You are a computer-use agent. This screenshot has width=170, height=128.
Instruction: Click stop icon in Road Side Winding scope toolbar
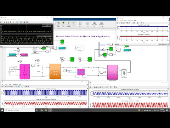100,87
